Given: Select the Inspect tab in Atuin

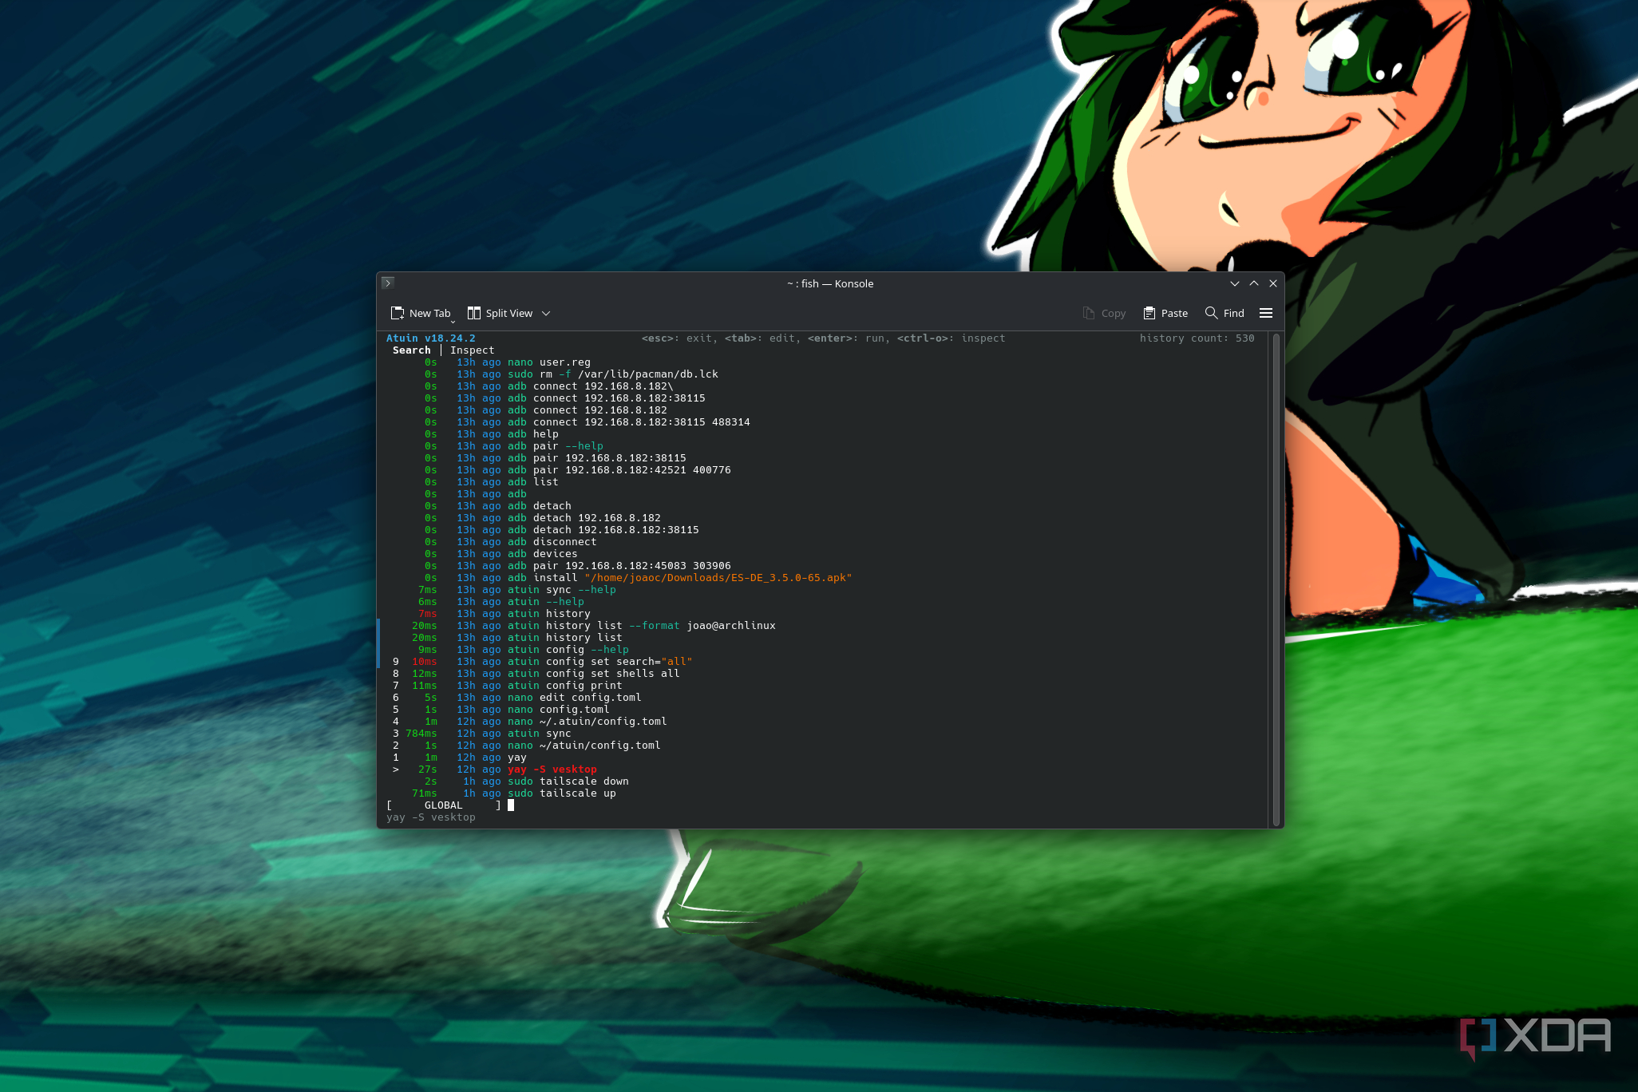Looking at the screenshot, I should pyautogui.click(x=472, y=350).
